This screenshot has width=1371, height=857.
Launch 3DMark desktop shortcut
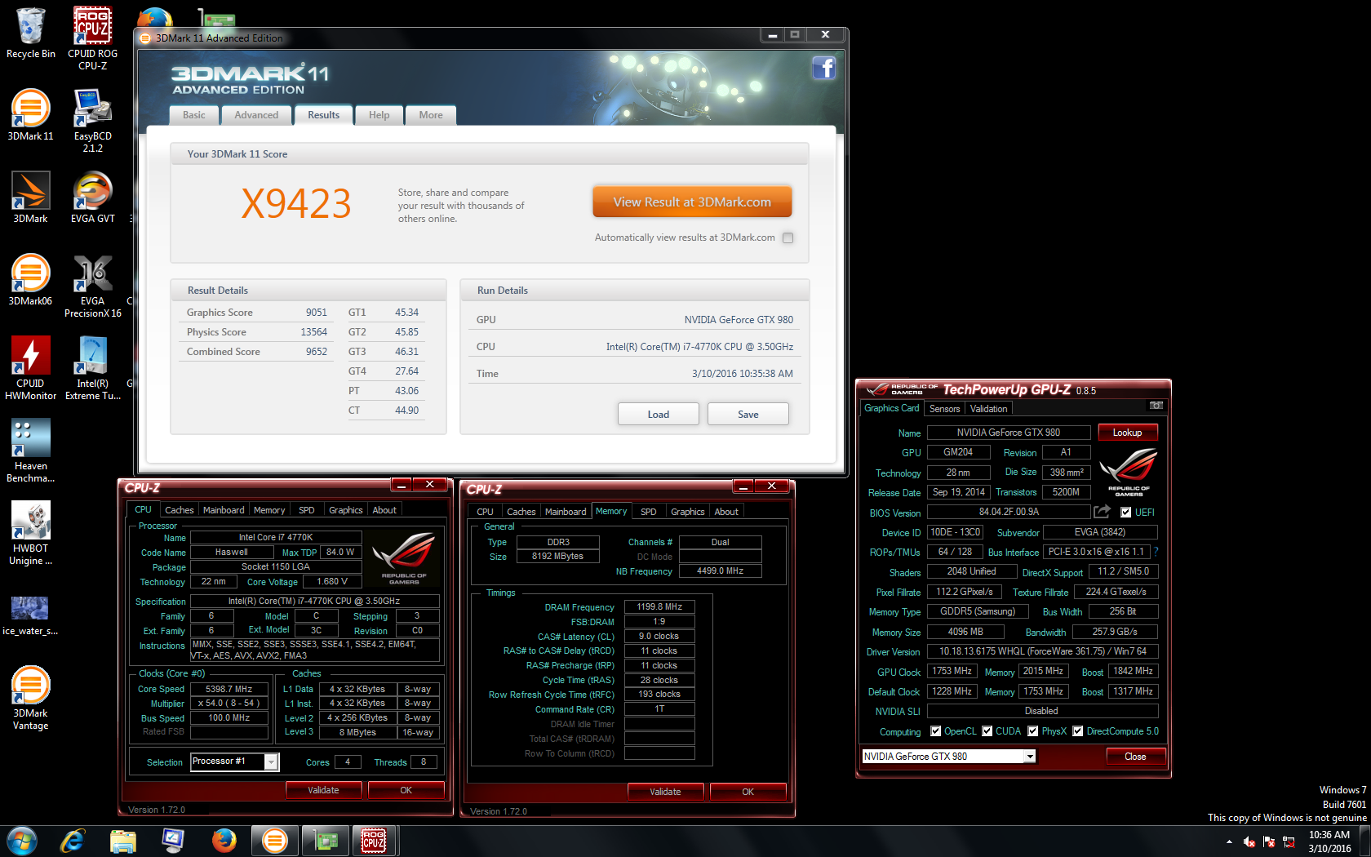31,198
